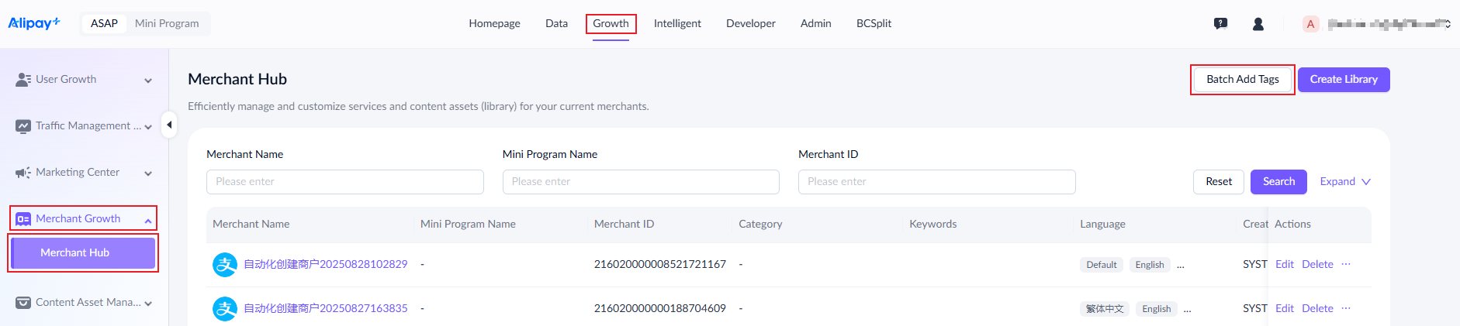Viewport: 1460px width, 326px height.
Task: Open the Data menu
Action: [556, 24]
